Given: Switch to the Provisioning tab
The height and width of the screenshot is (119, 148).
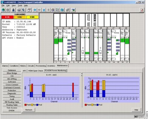Looking at the screenshot, I should click(x=41, y=66).
